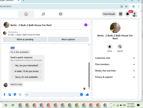143x108 pixels.
Task: Click the install app icon in address bar
Action: coord(122,6)
